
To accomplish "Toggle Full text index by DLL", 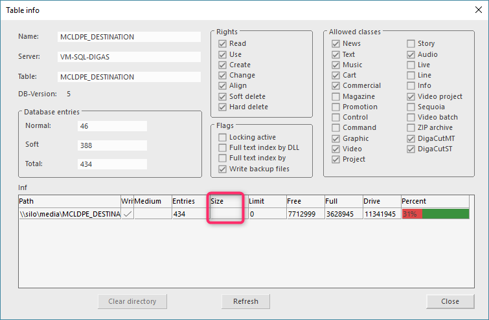I will tap(223, 147).
